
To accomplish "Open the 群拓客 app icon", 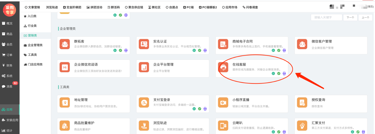I will [x=65, y=44].
